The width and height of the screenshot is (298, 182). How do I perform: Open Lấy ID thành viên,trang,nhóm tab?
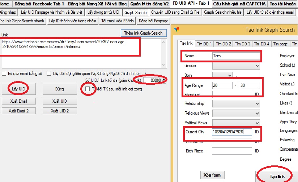pos(72,21)
